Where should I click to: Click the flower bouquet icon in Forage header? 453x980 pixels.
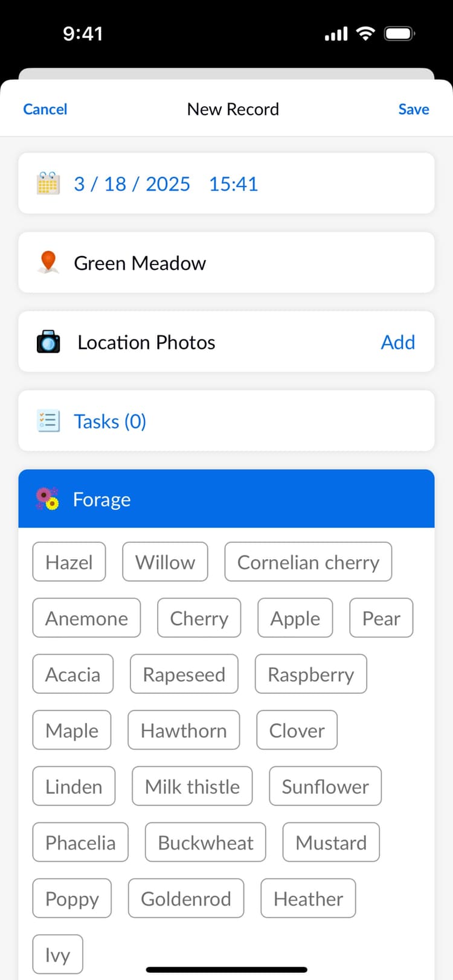[48, 499]
